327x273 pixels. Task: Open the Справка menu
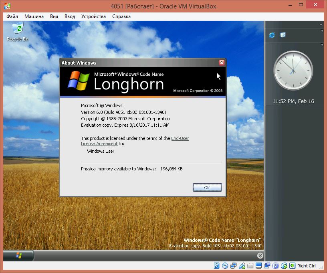coord(121,16)
